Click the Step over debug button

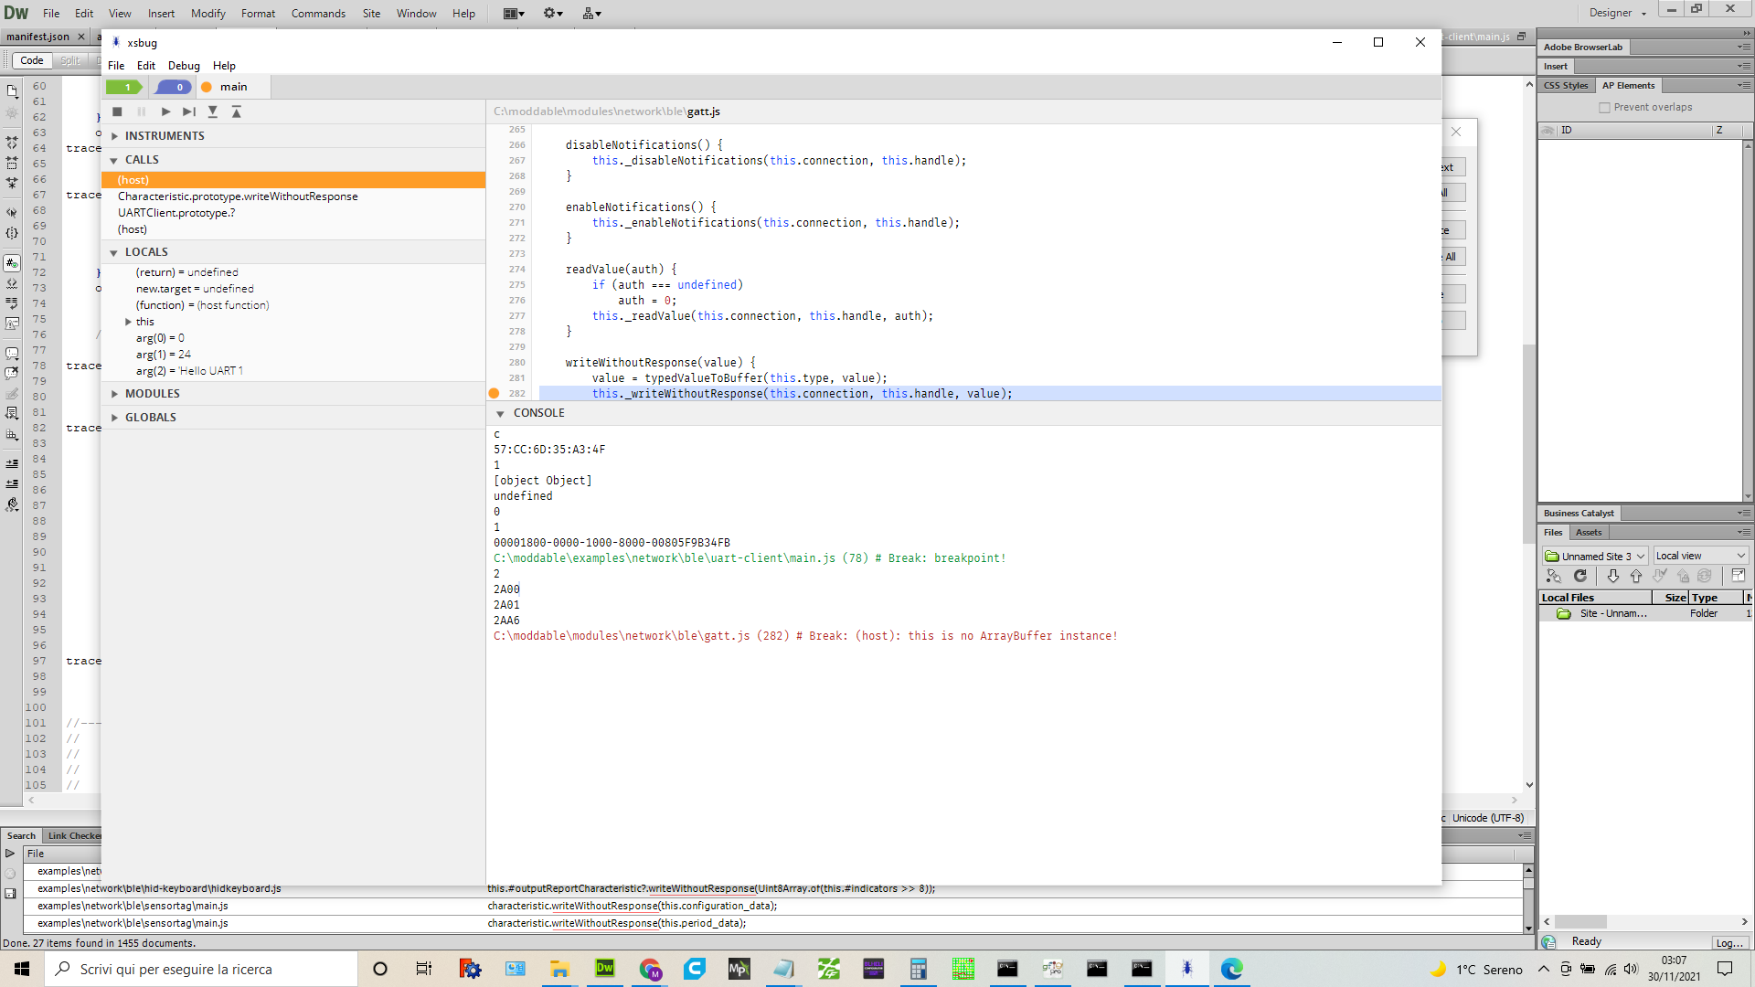tap(188, 111)
